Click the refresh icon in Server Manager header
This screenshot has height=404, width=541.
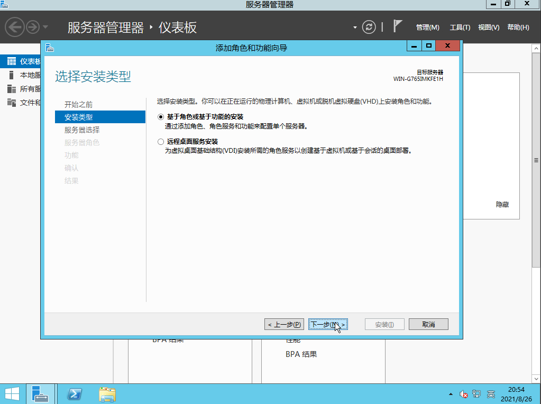[369, 27]
